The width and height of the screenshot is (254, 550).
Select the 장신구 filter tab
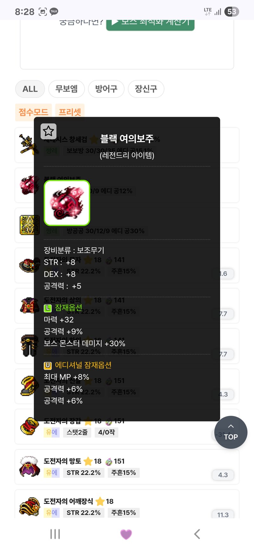(146, 89)
